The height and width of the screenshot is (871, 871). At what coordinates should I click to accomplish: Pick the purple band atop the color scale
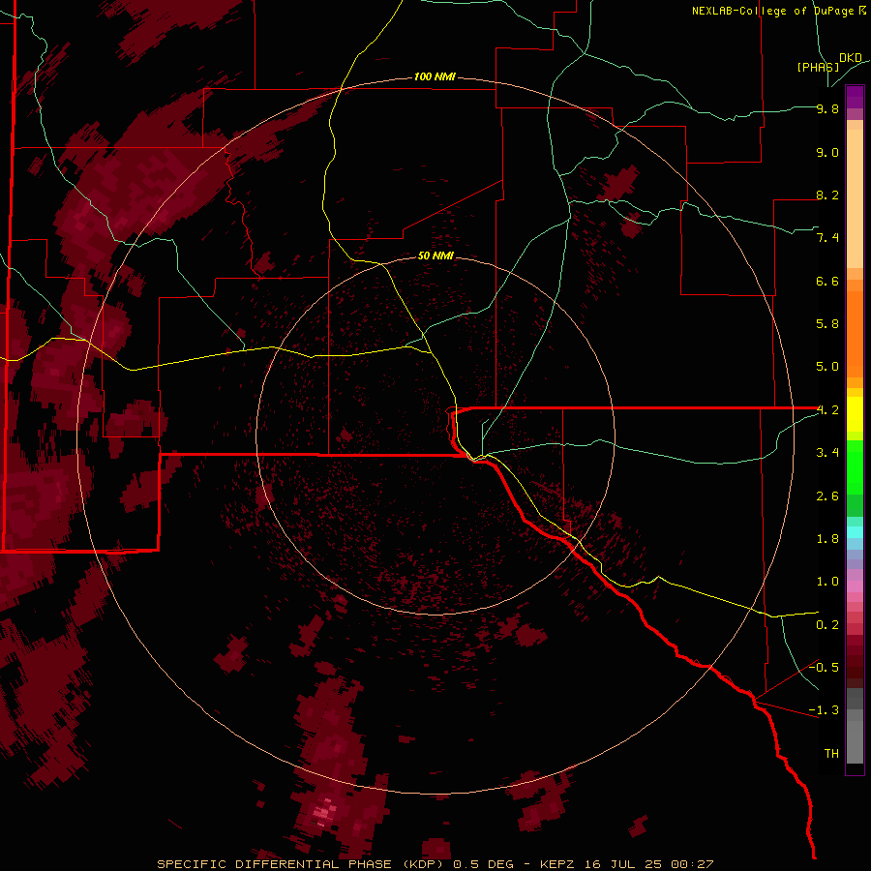[x=855, y=97]
